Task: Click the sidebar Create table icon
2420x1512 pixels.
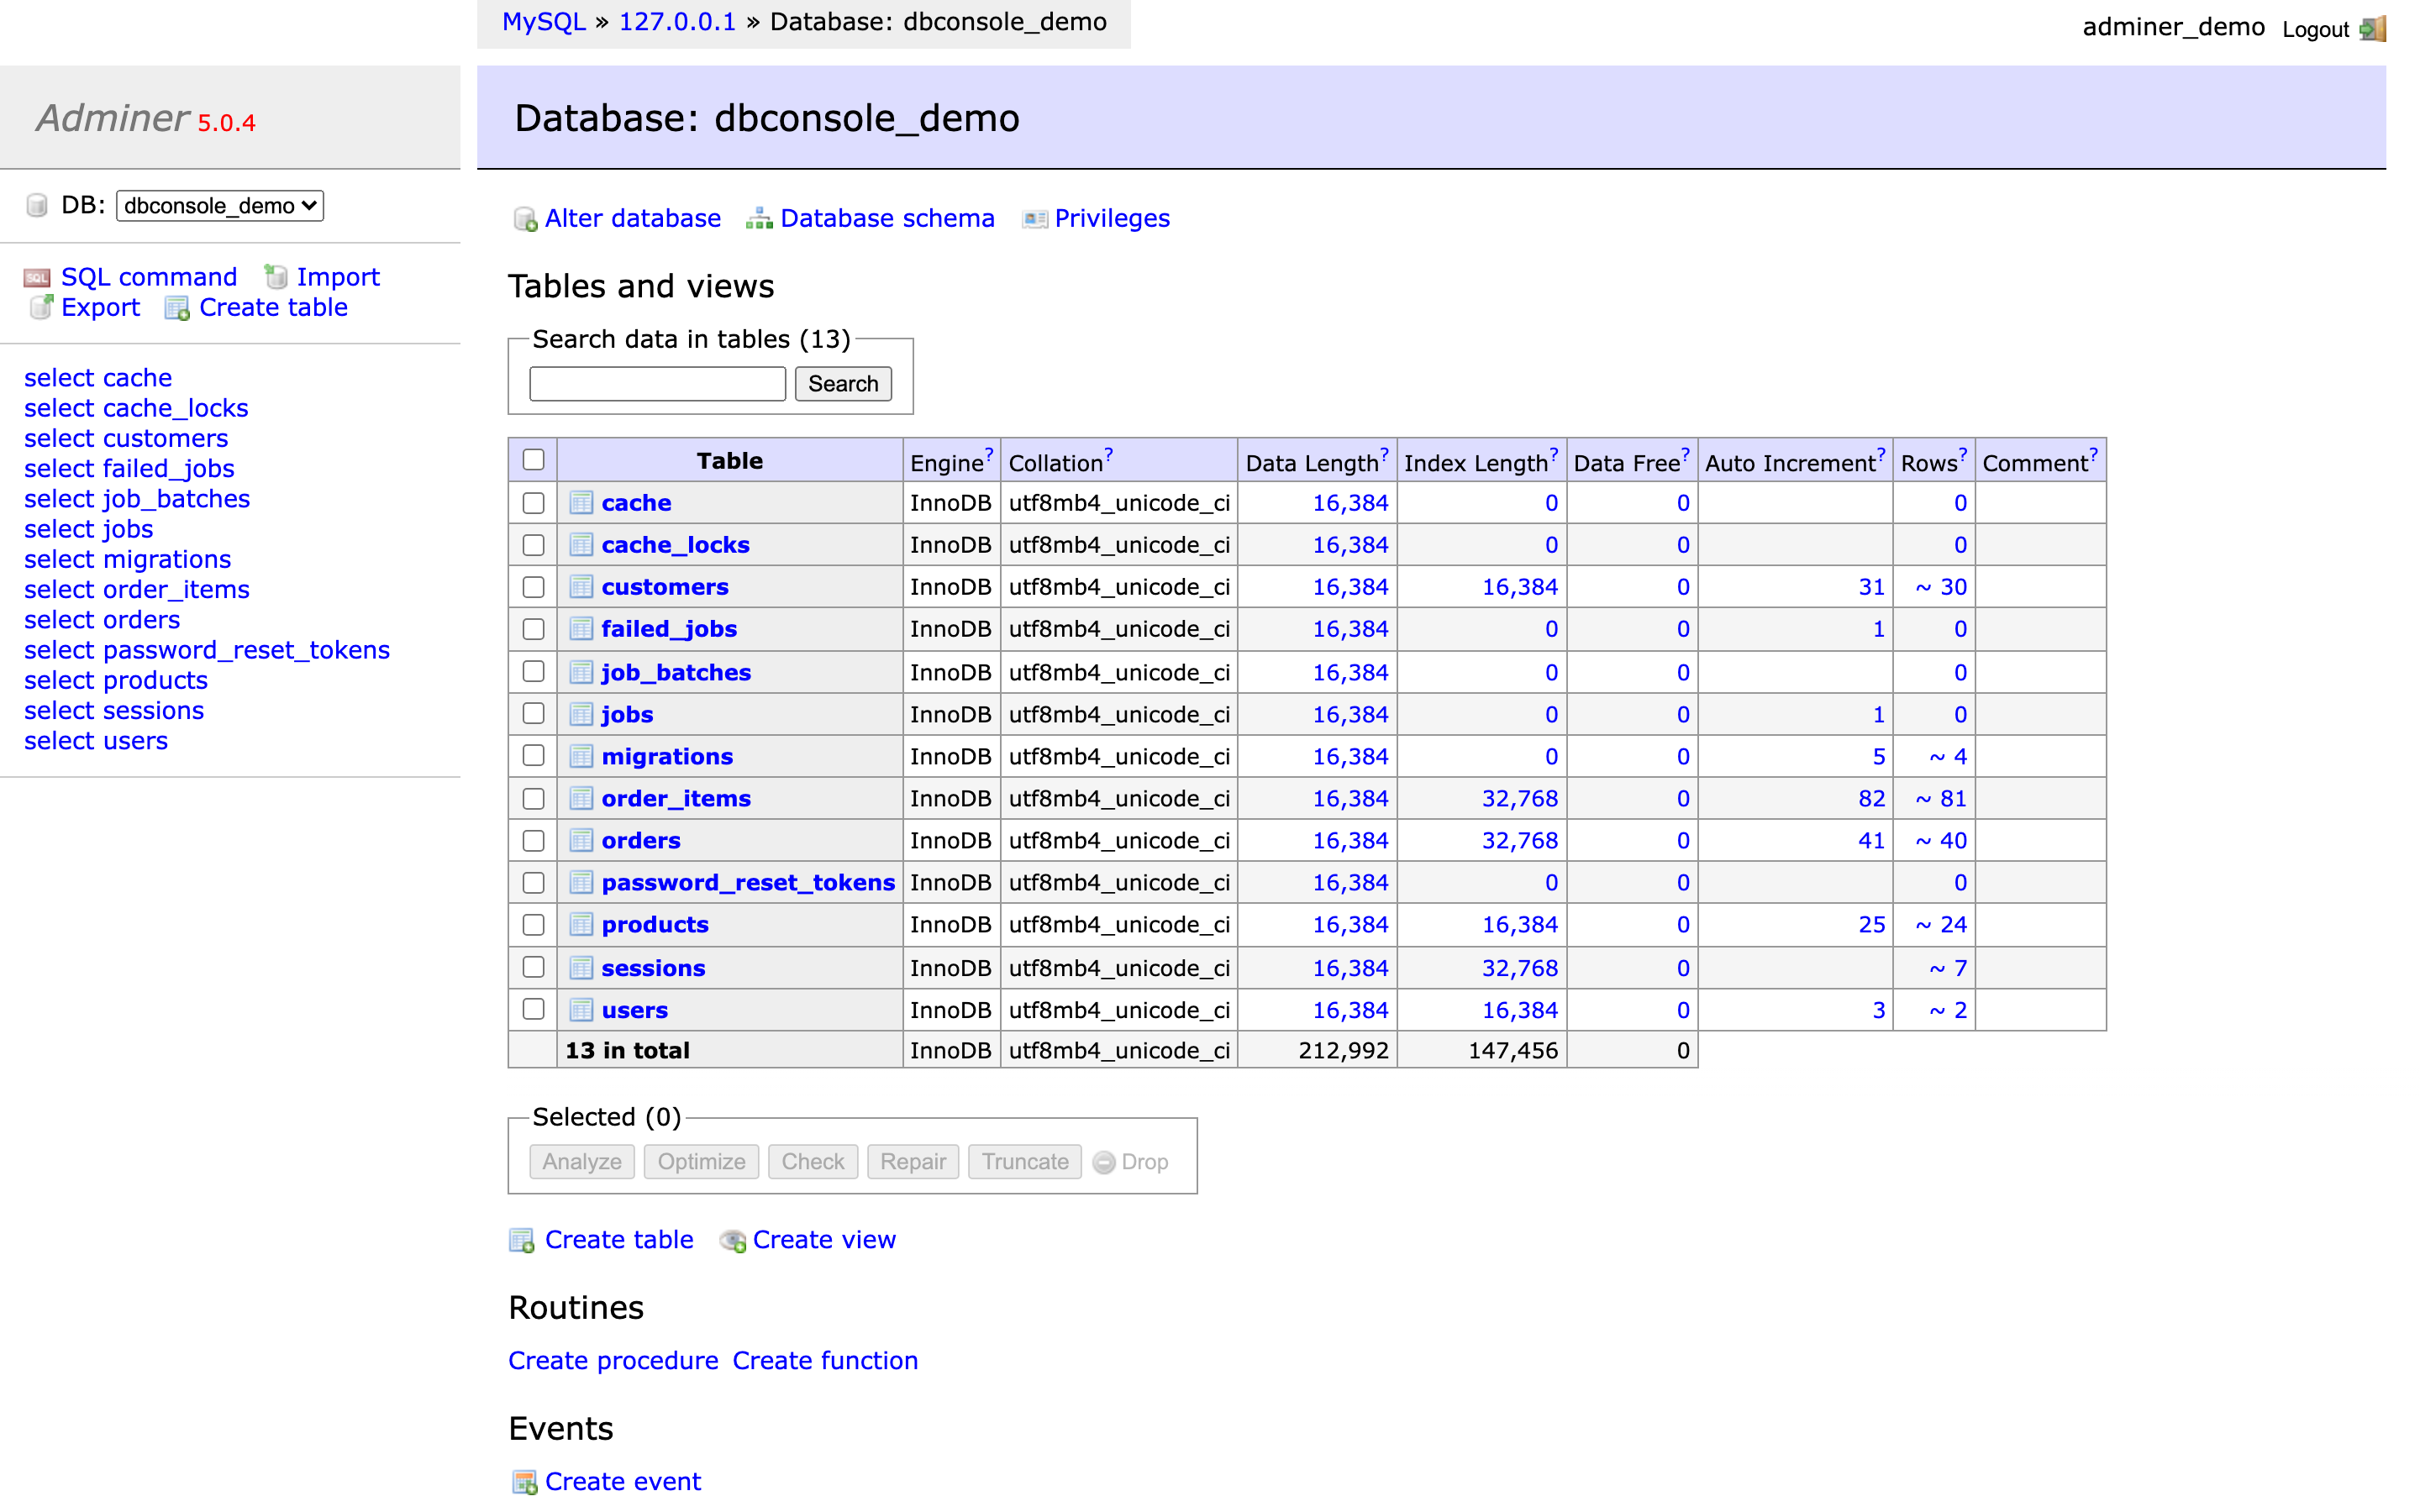Action: pyautogui.click(x=177, y=308)
